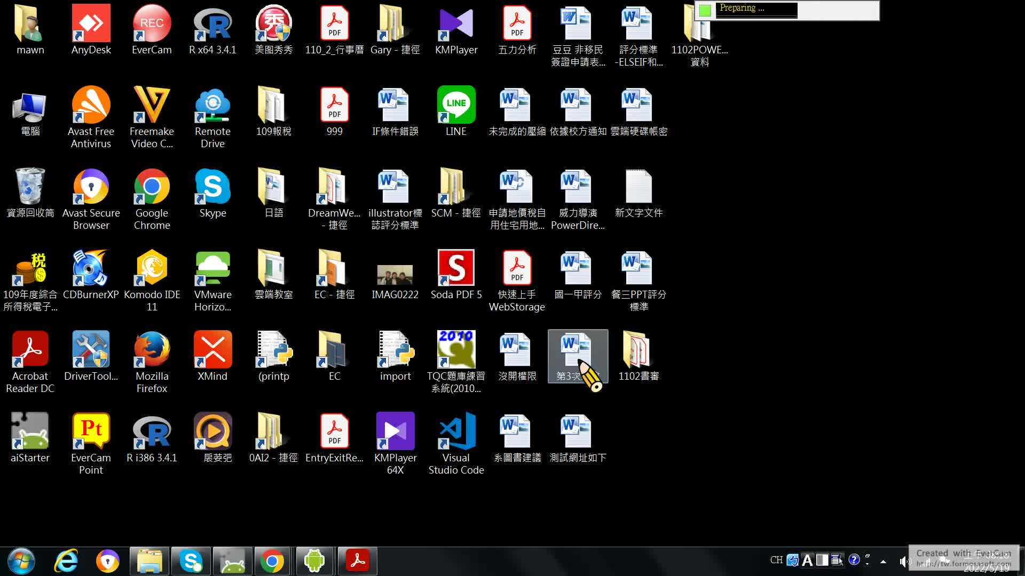This screenshot has width=1025, height=576.
Task: Open File Explorer from taskbar
Action: (x=149, y=561)
